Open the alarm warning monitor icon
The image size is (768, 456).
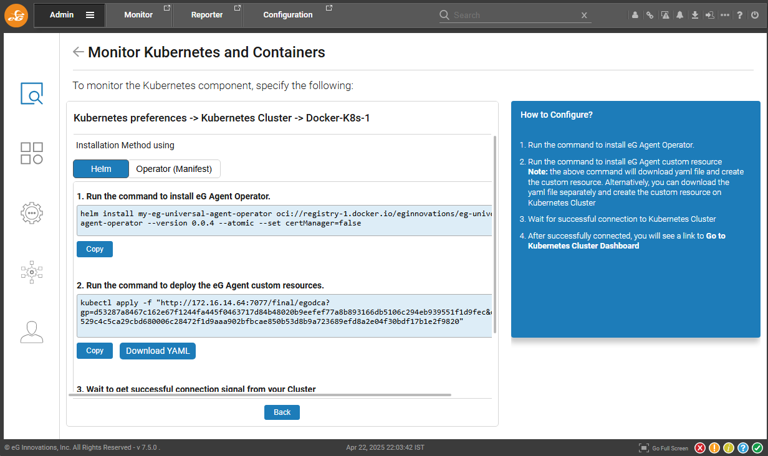point(665,16)
